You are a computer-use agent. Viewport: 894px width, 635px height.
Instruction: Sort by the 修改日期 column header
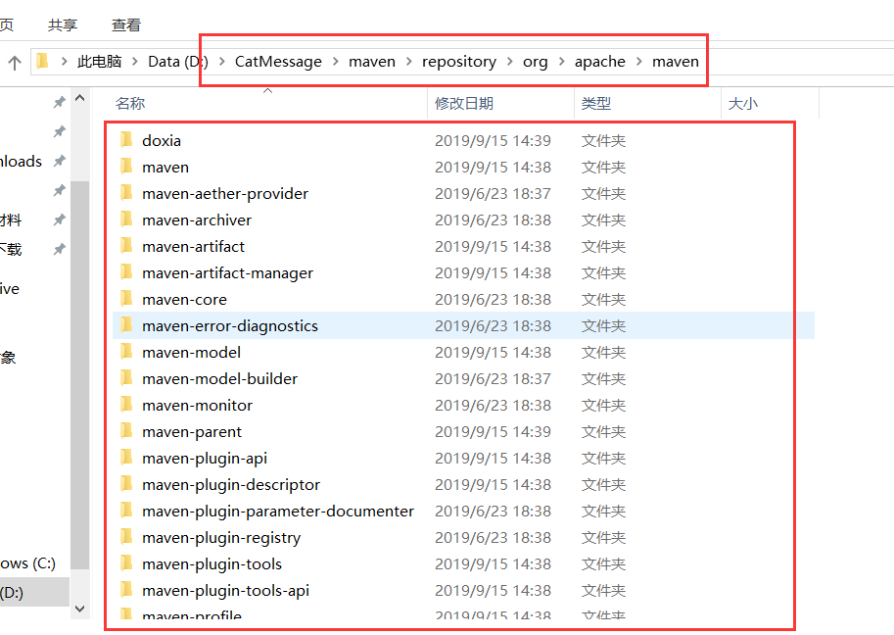point(463,103)
